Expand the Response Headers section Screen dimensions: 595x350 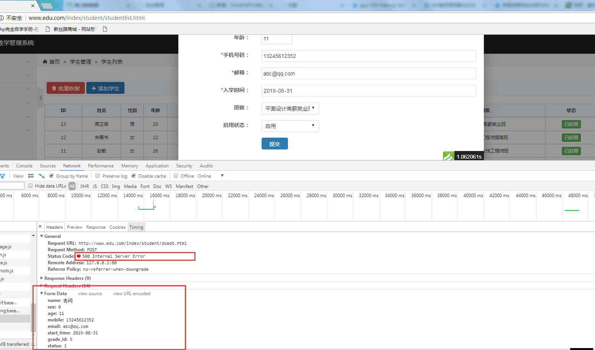67,278
